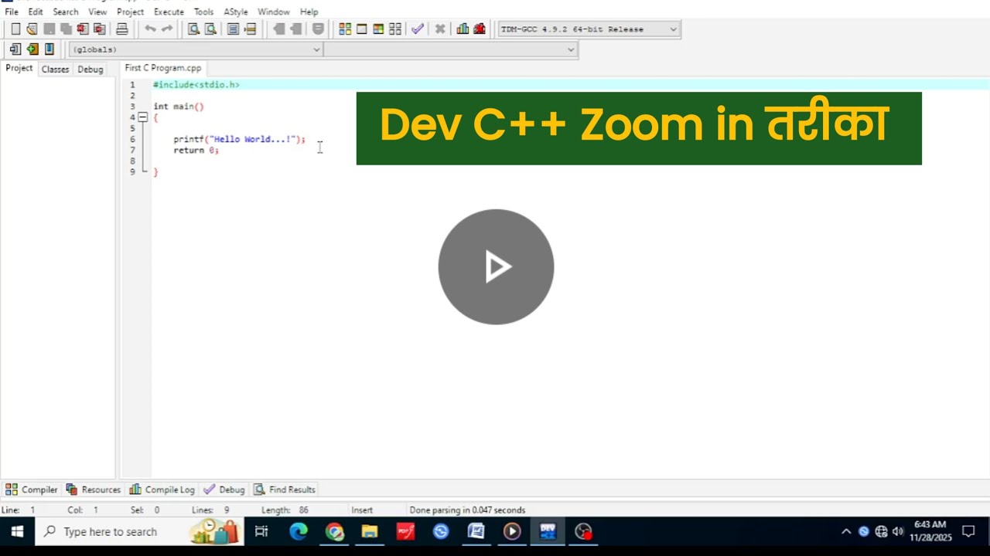Screen dimensions: 990x556
Task: Select the First C Program.cpp editor tab
Action: coord(163,68)
